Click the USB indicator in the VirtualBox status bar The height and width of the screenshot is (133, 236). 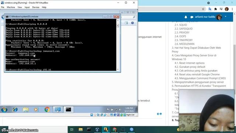105,115
